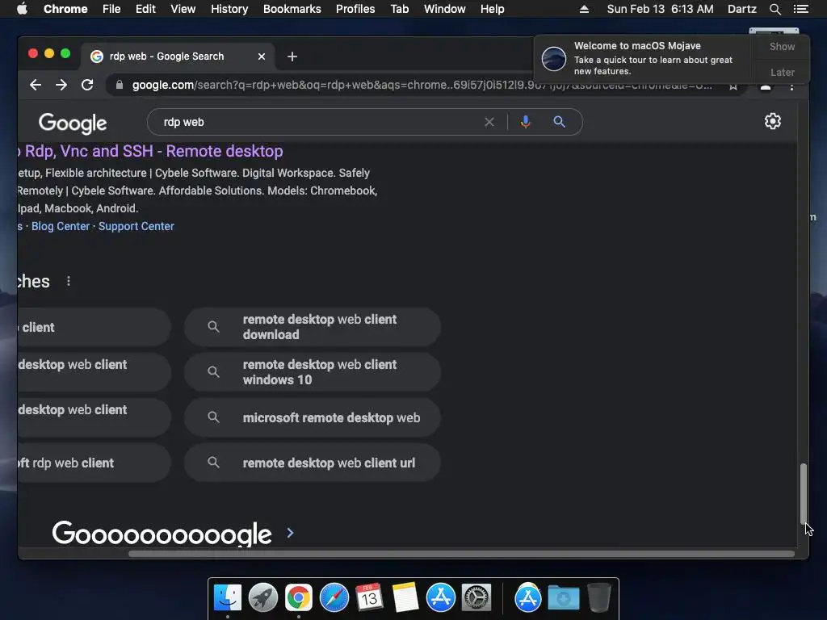Select the rdp web Google Search tab
This screenshot has height=620, width=827.
177,57
